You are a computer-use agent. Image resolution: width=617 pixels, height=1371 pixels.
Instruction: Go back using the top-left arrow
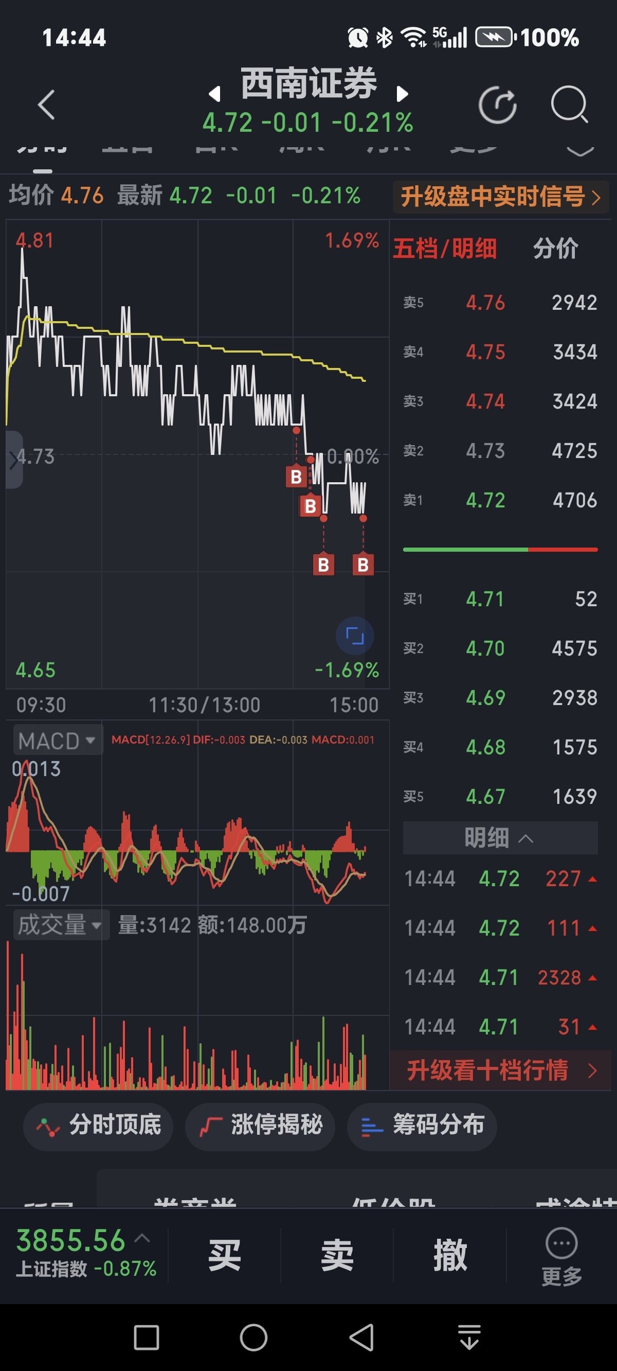46,104
